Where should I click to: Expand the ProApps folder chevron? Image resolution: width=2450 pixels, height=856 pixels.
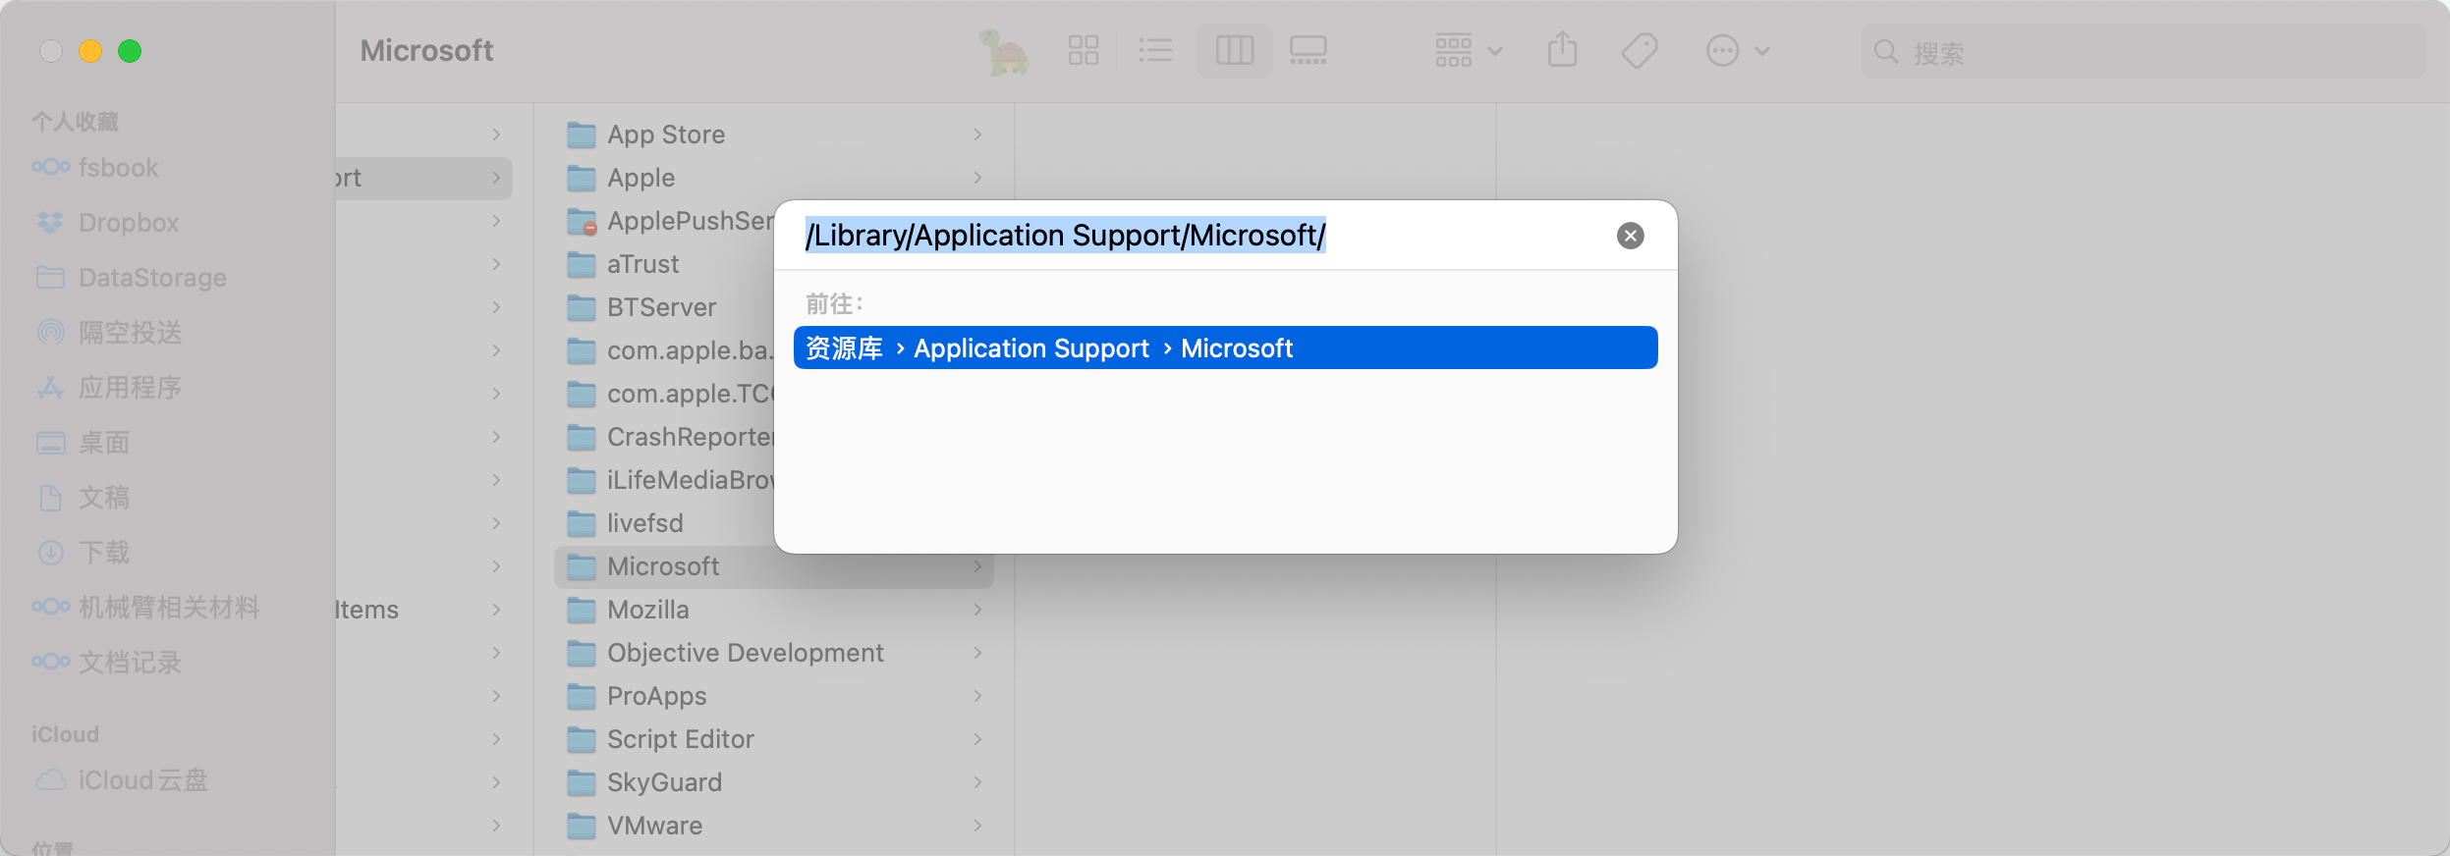pos(977,696)
